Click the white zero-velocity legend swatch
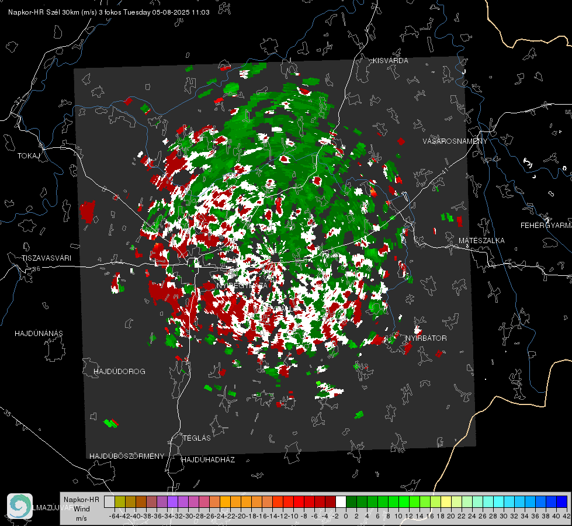572x526 pixels. click(x=341, y=501)
